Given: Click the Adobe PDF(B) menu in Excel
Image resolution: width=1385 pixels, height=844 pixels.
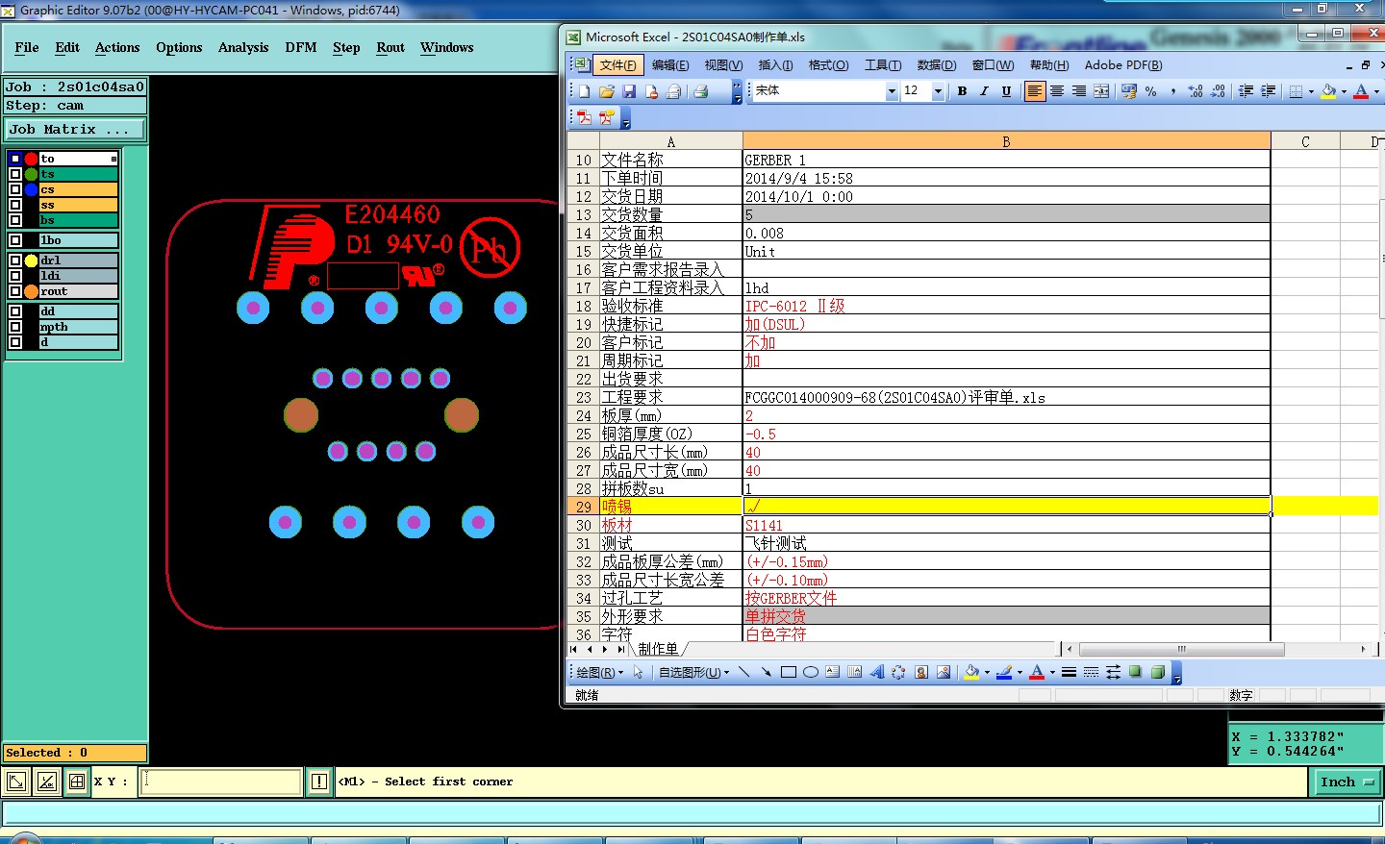Looking at the screenshot, I should (x=1123, y=65).
